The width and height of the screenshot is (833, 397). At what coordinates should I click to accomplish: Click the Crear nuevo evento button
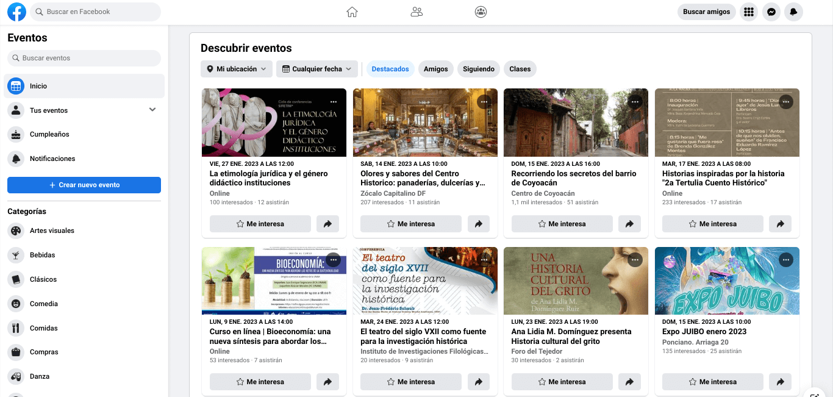(84, 184)
